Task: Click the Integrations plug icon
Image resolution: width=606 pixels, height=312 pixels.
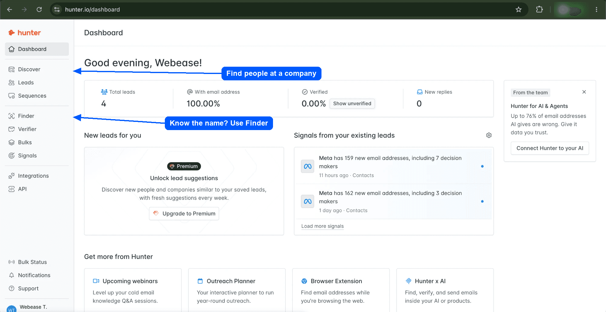Action: point(12,176)
